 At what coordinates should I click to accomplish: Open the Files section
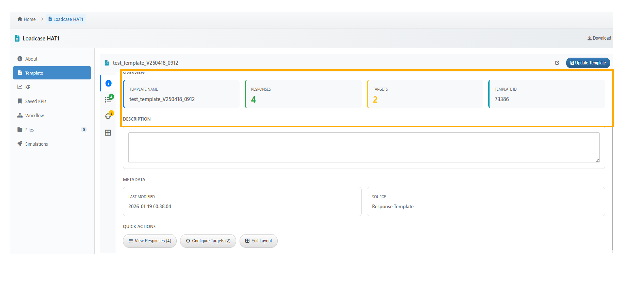click(30, 130)
